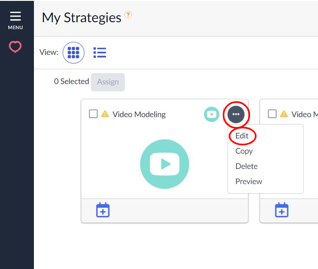Tick the second card's checkbox
This screenshot has width=318, height=269.
(x=272, y=114)
